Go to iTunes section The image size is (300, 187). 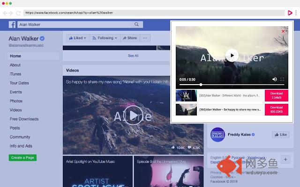point(15,74)
